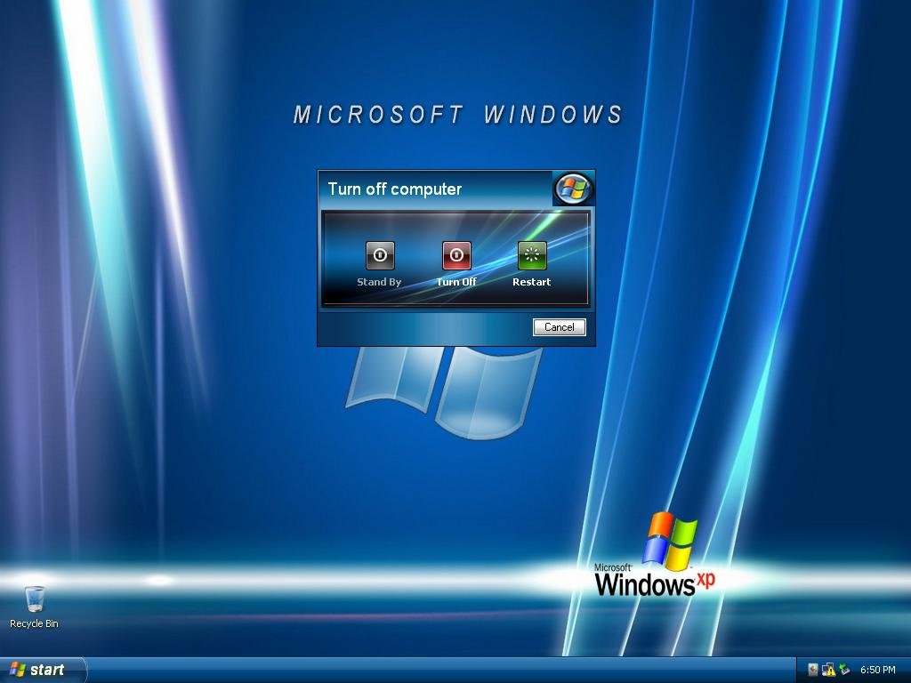911x683 pixels.
Task: Click the grey Stand By power icon
Action: coord(380,255)
